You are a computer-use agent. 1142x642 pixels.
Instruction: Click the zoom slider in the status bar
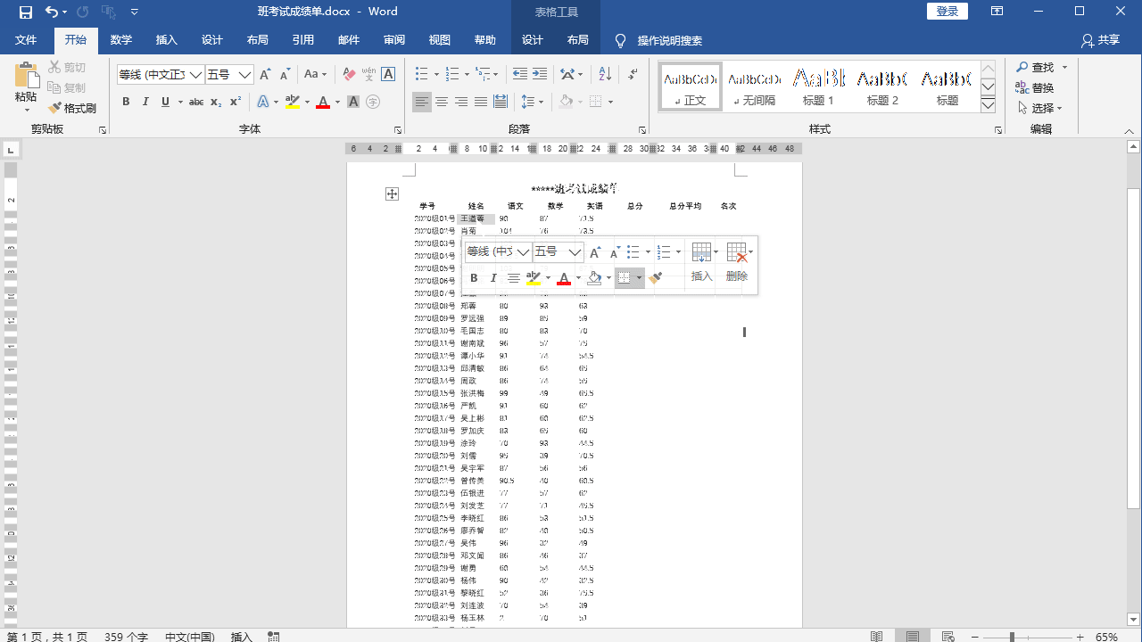pos(1012,637)
